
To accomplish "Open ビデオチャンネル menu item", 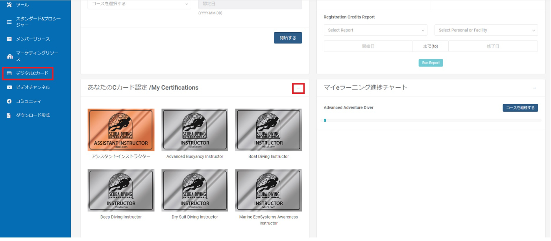I will [33, 87].
